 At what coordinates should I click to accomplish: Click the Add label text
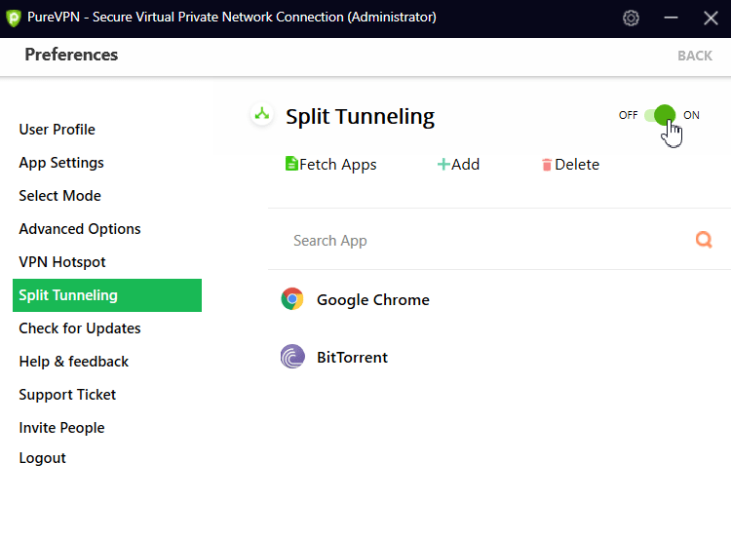coord(465,164)
